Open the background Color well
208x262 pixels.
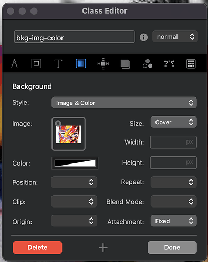tap(75, 163)
